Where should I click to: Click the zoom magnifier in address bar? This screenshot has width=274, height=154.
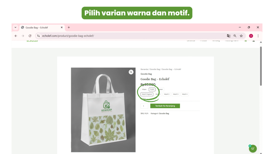235,36
